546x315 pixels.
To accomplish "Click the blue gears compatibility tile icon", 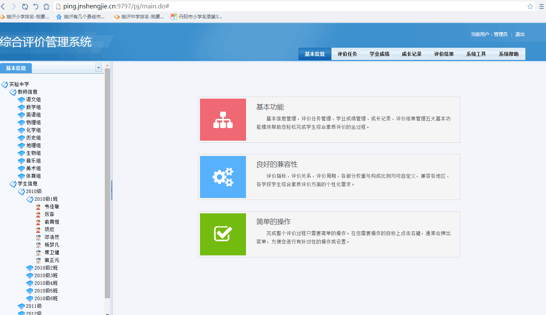I will click(x=223, y=177).
